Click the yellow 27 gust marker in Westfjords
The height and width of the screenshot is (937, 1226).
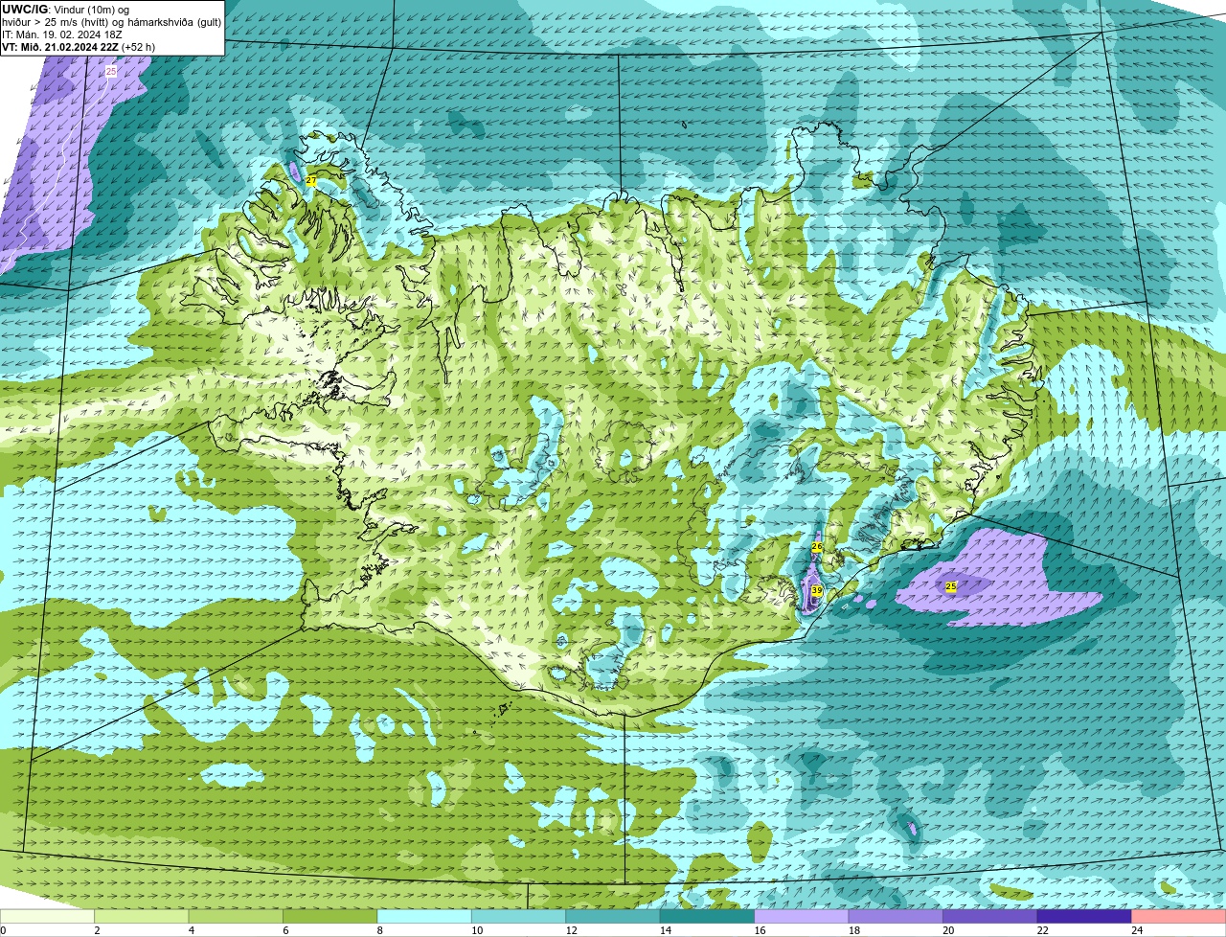click(311, 180)
